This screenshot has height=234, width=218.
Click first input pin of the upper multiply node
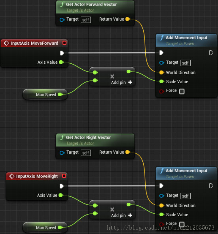pos(95,73)
